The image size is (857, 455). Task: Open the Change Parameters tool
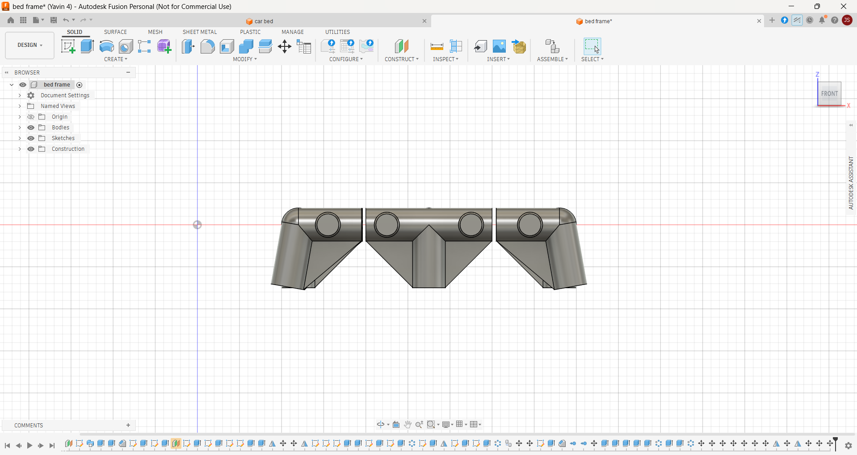pyautogui.click(x=304, y=46)
